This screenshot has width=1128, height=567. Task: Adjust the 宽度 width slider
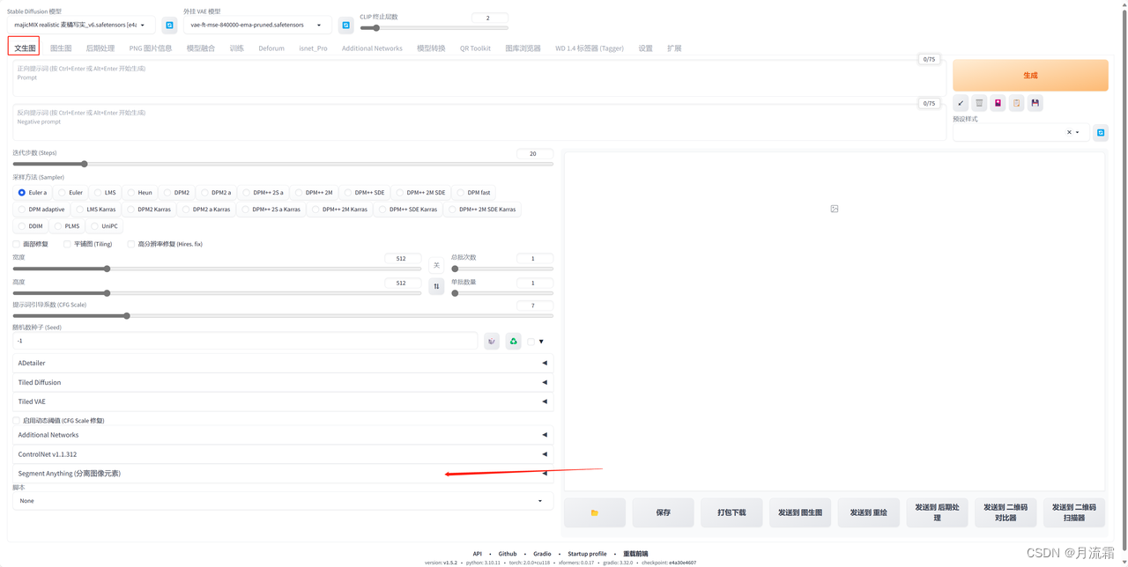(217, 269)
